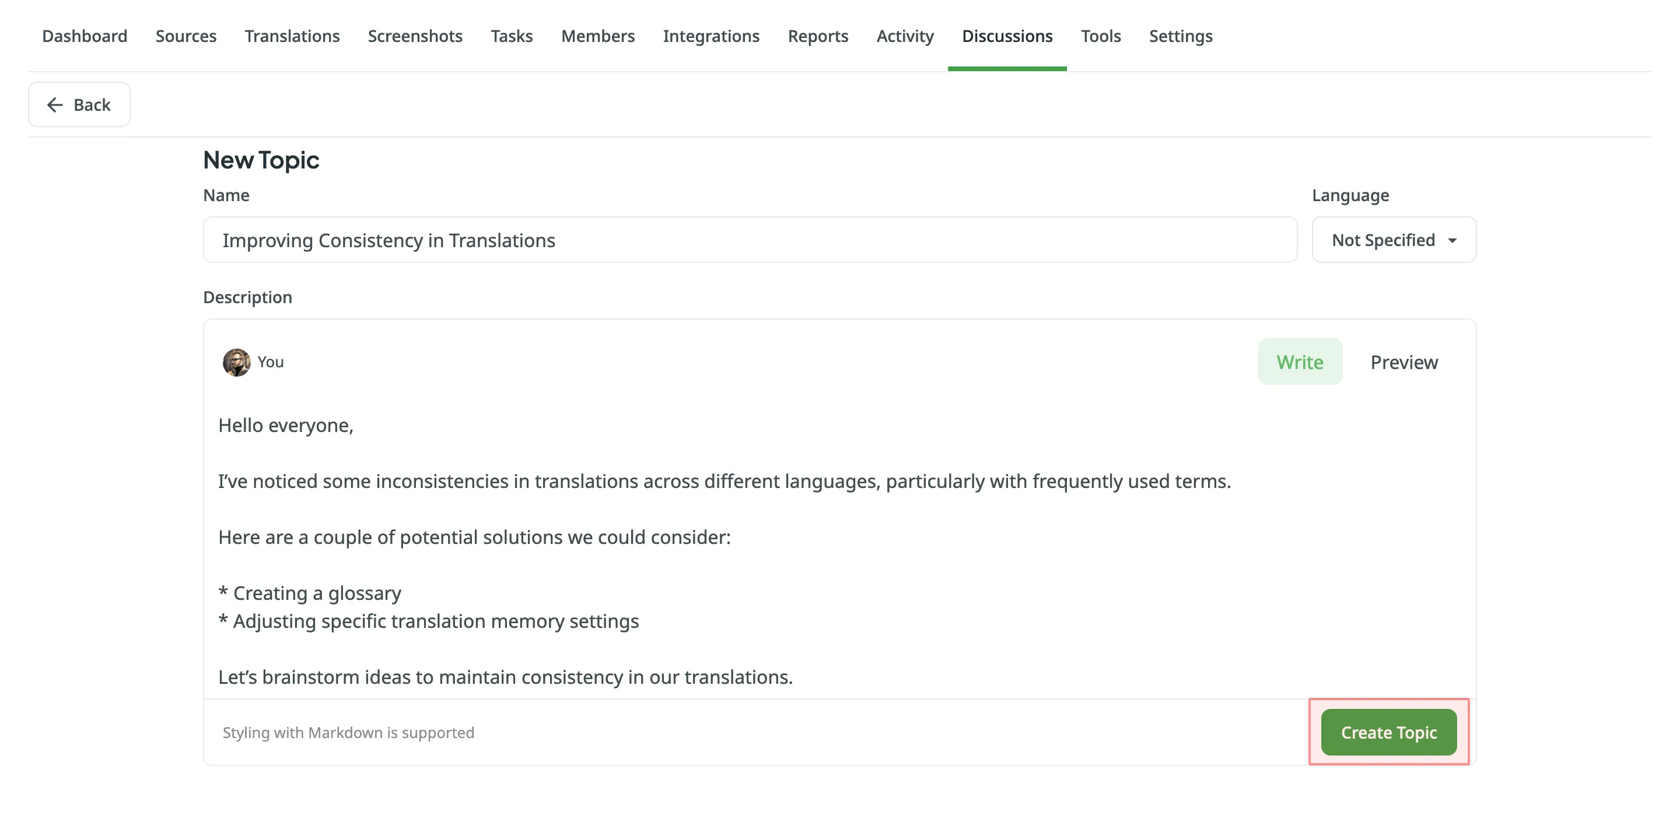Image resolution: width=1680 pixels, height=815 pixels.
Task: Go to the Members tab
Action: tap(597, 36)
